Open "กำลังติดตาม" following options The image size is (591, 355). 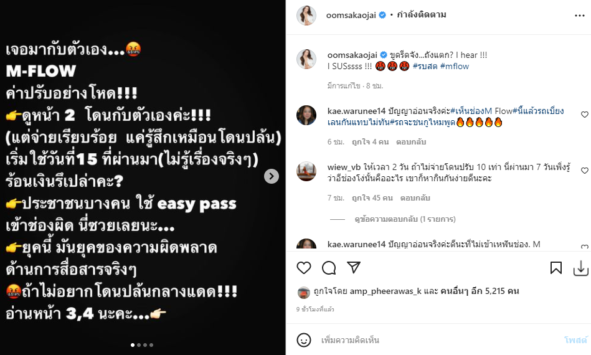[x=422, y=15]
